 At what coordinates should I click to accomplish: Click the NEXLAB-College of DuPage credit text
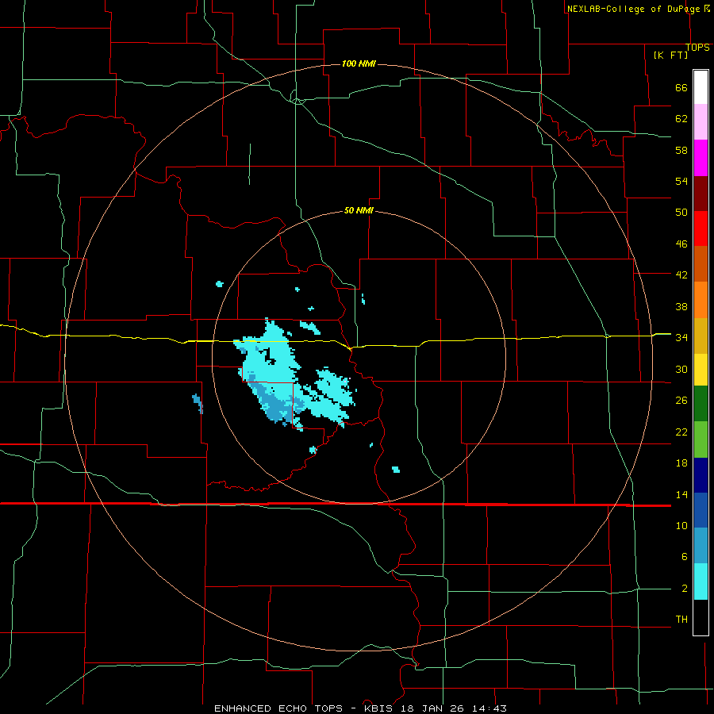pos(634,9)
